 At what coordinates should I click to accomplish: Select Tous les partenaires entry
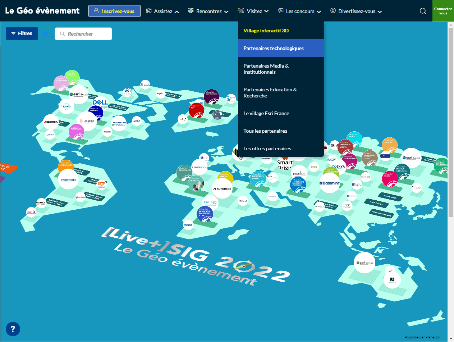point(281,131)
